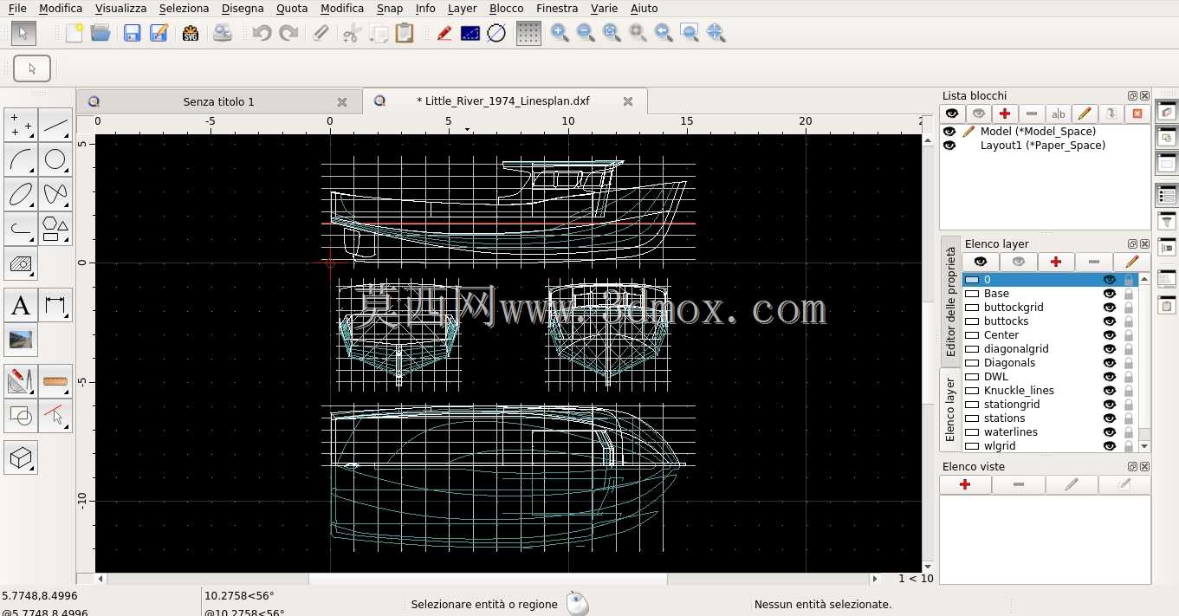Image resolution: width=1179 pixels, height=616 pixels.
Task: Select the Points drawing tool
Action: tap(21, 125)
